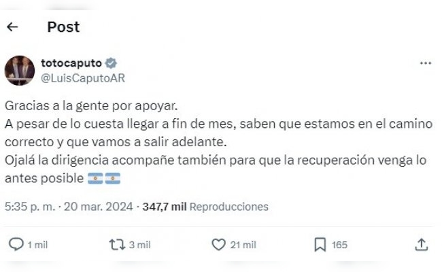Visit the @LuisCaputoAR handle
This screenshot has height=272, width=442.
click(x=83, y=78)
